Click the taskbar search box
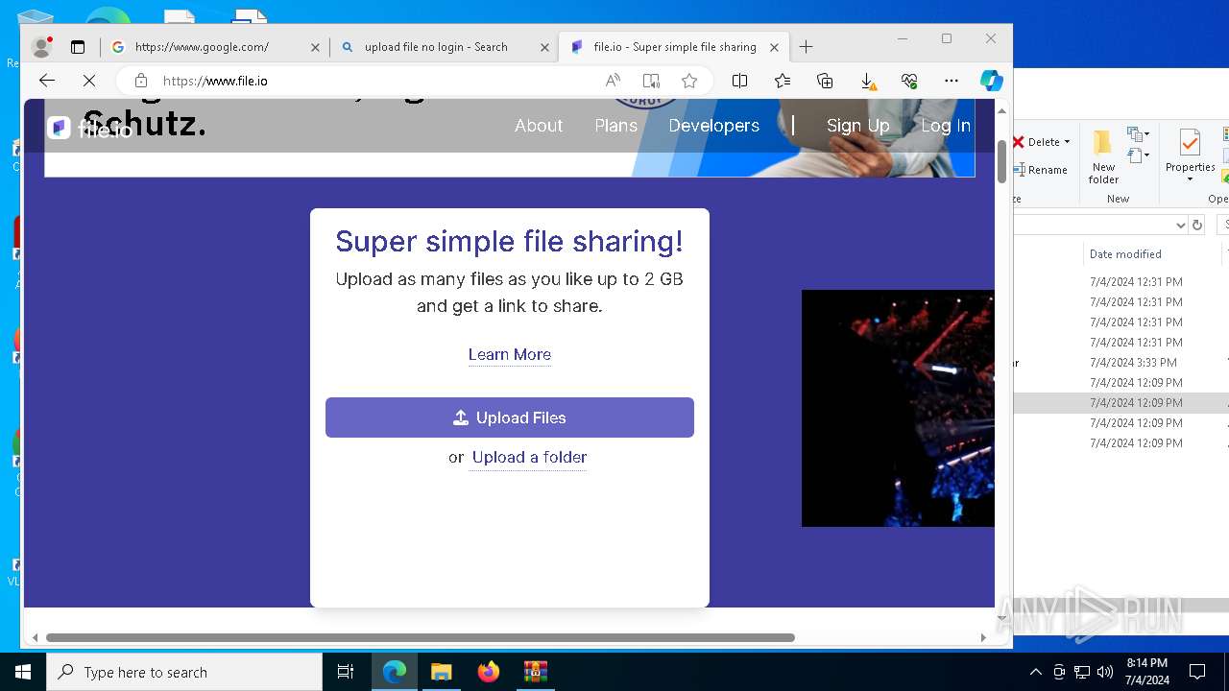Image resolution: width=1229 pixels, height=691 pixels. (184, 672)
